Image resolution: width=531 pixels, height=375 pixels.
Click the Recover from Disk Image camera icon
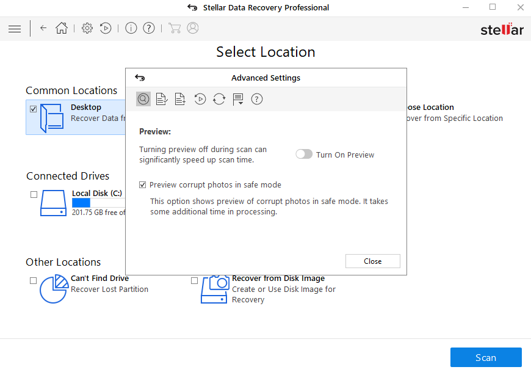(215, 289)
